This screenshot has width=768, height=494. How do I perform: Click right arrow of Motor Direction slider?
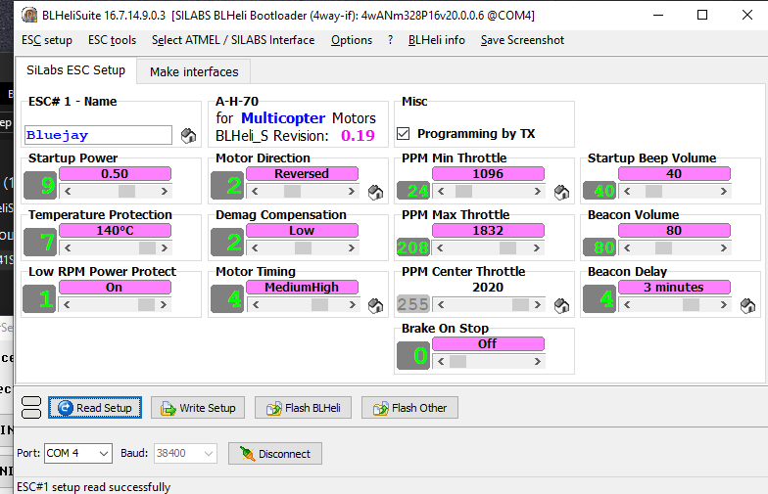click(352, 192)
